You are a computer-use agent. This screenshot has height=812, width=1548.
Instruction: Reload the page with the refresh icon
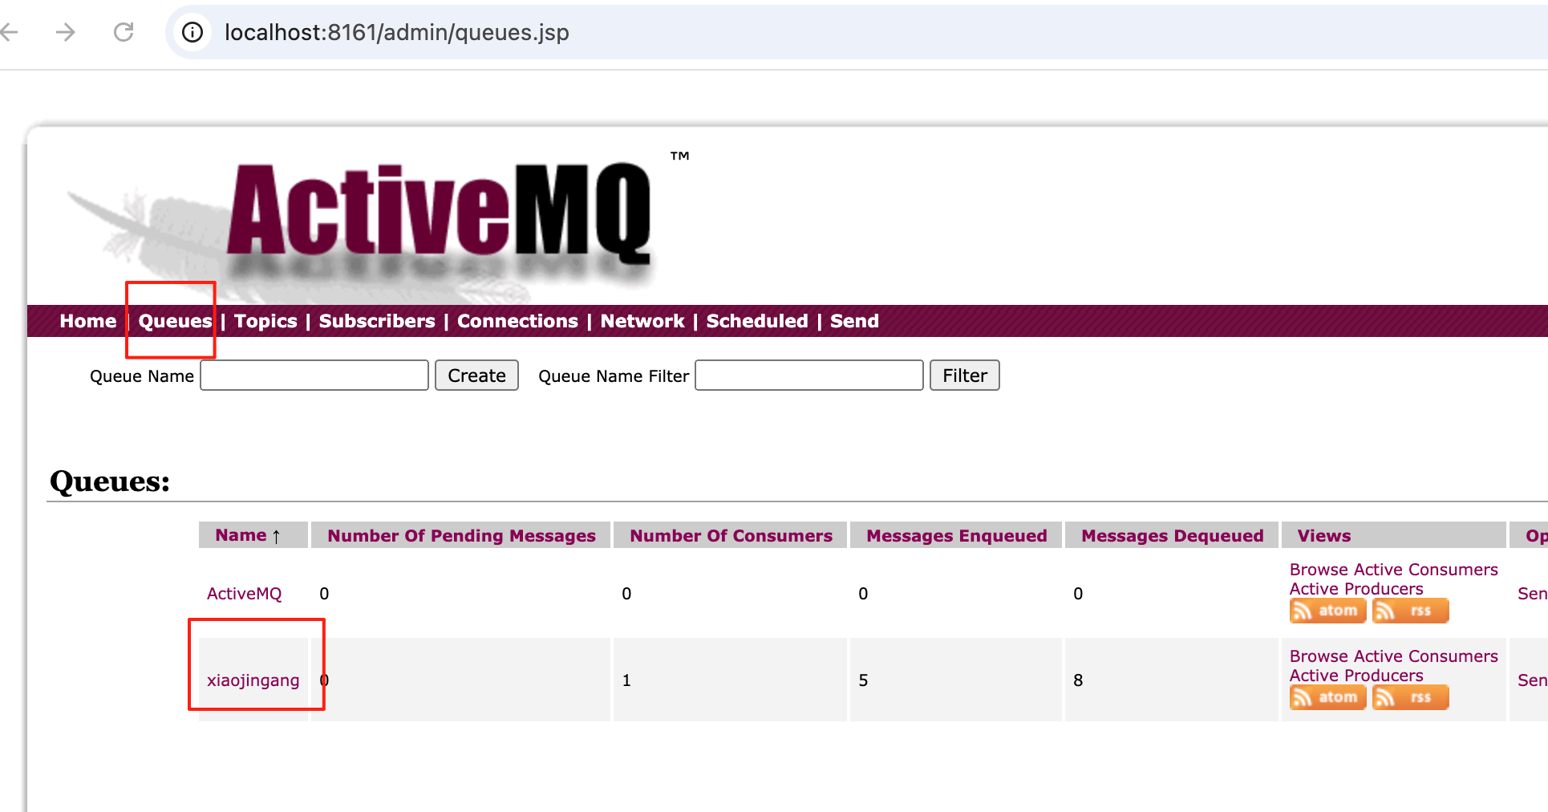(x=124, y=32)
